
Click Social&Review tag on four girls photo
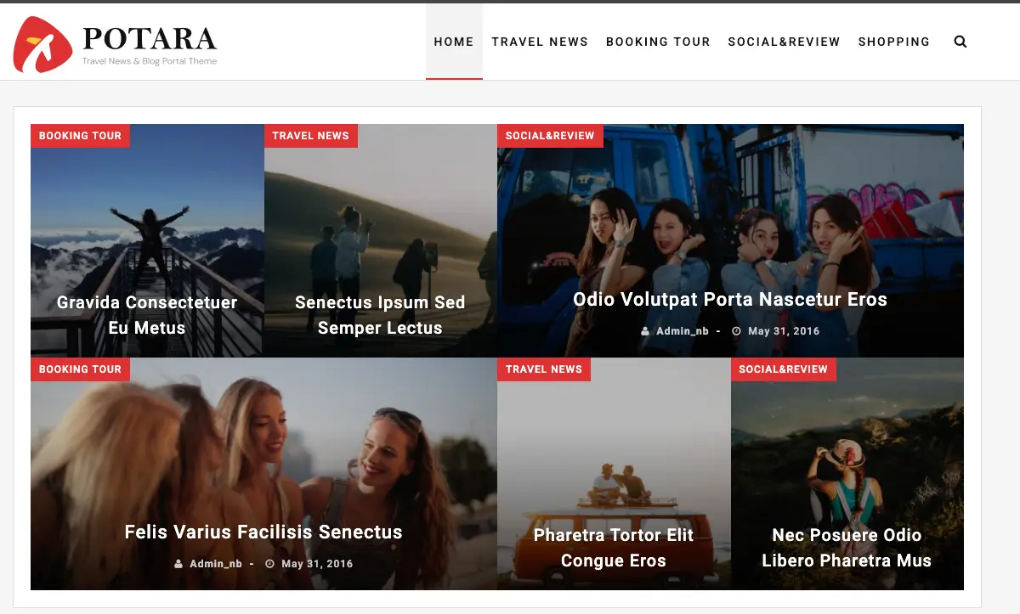point(550,136)
